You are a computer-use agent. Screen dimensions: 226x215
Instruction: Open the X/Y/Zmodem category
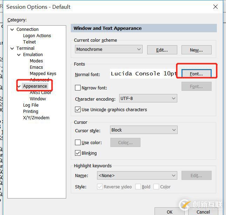(x=36, y=118)
